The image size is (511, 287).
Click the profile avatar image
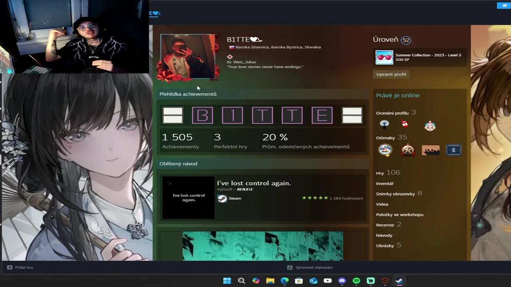coord(188,56)
